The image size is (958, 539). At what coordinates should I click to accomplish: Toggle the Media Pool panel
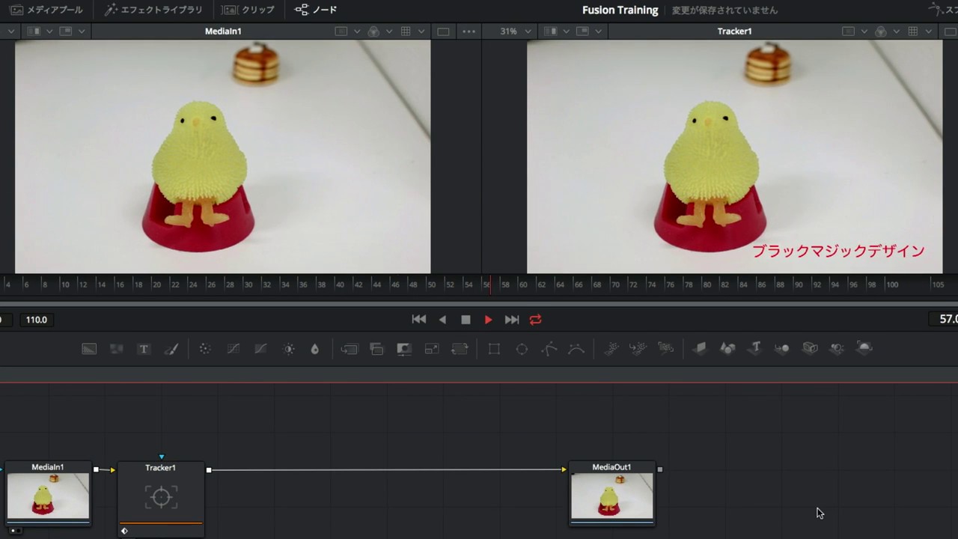tap(46, 10)
